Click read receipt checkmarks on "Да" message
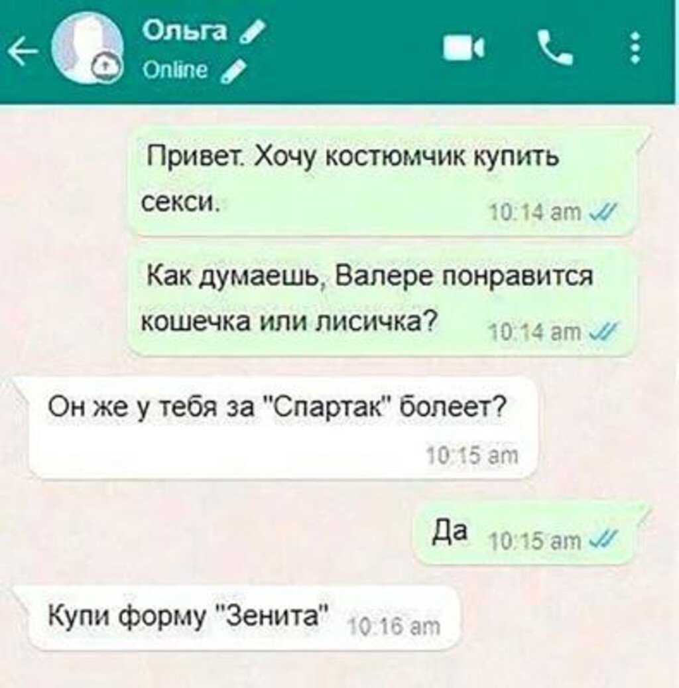 click(x=604, y=539)
